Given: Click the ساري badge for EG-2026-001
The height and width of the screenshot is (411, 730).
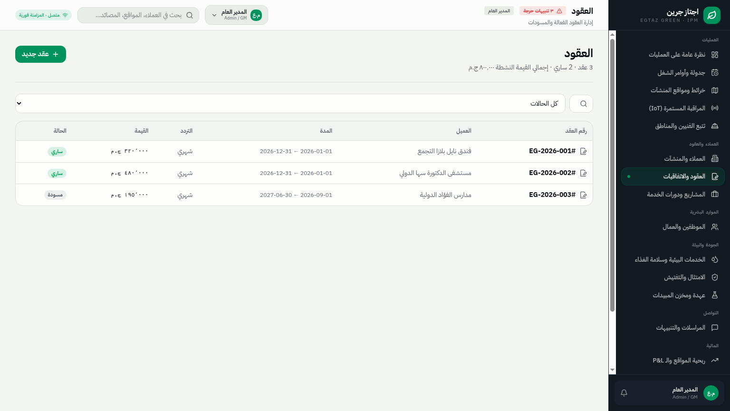Looking at the screenshot, I should [57, 152].
